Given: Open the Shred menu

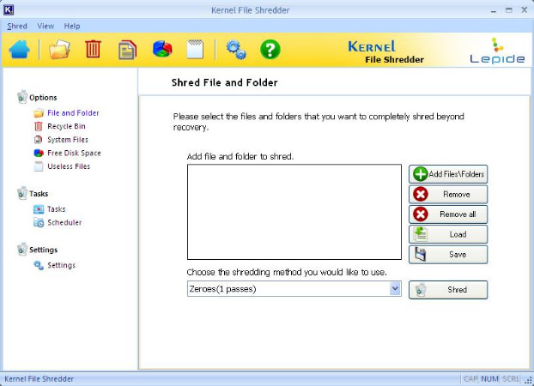Looking at the screenshot, I should (17, 27).
